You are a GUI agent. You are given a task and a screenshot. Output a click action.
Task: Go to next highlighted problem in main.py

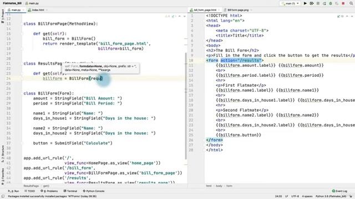[185, 16]
